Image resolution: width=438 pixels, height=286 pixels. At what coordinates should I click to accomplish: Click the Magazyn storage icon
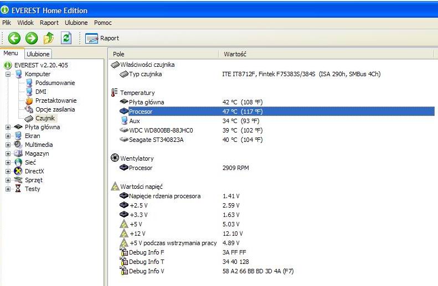18,153
